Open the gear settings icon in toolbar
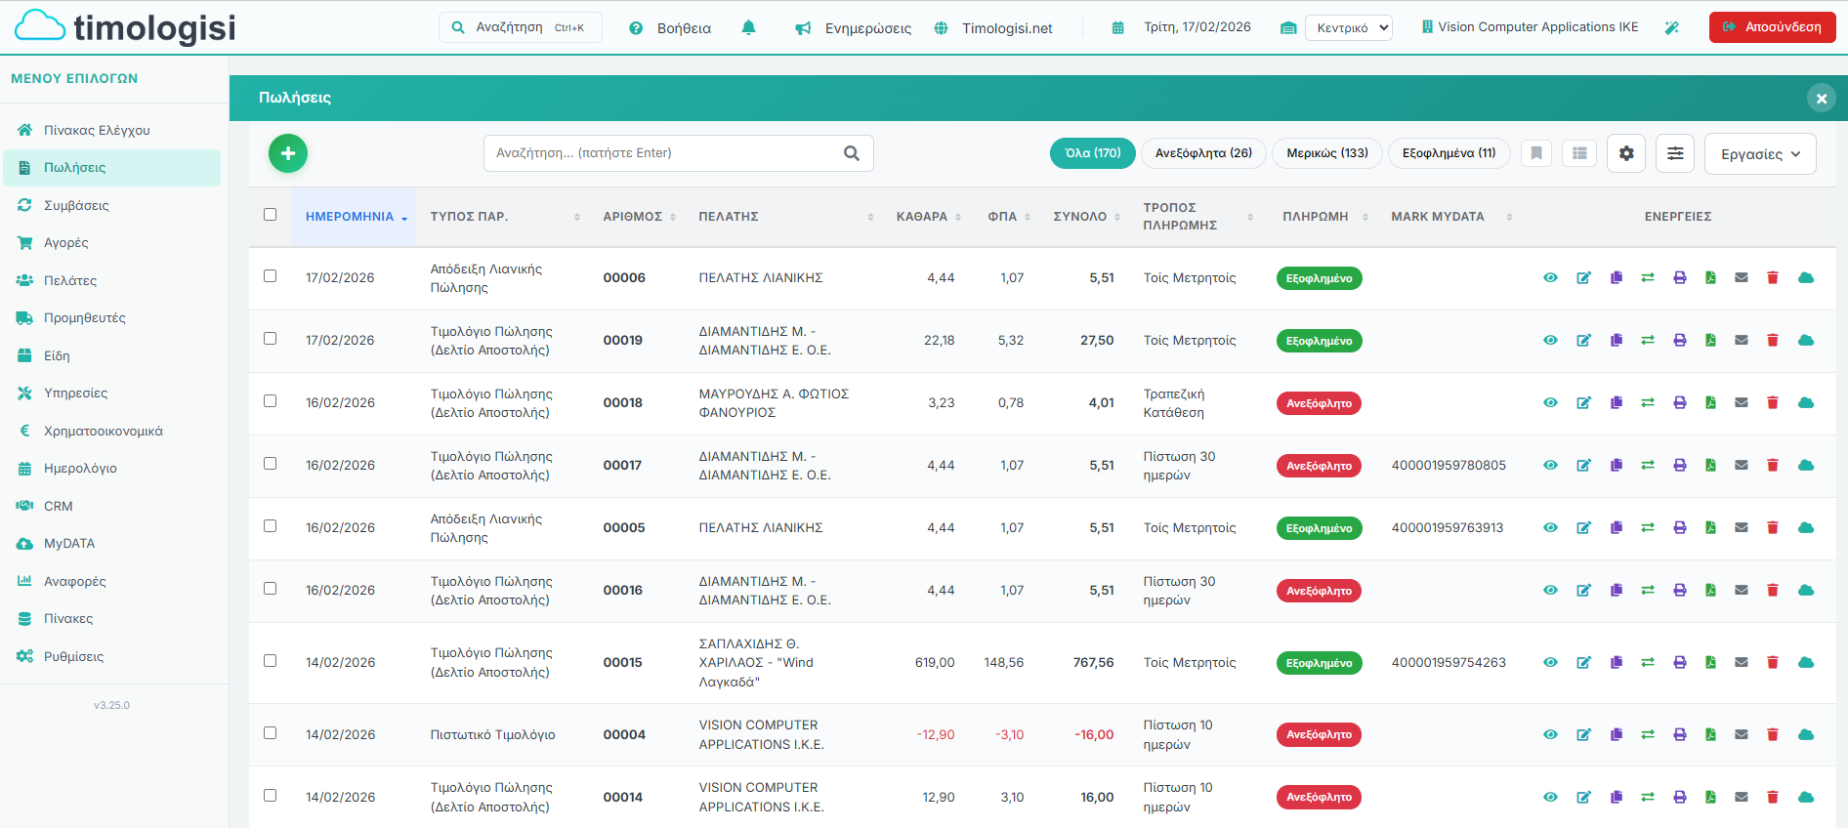 pos(1626,153)
